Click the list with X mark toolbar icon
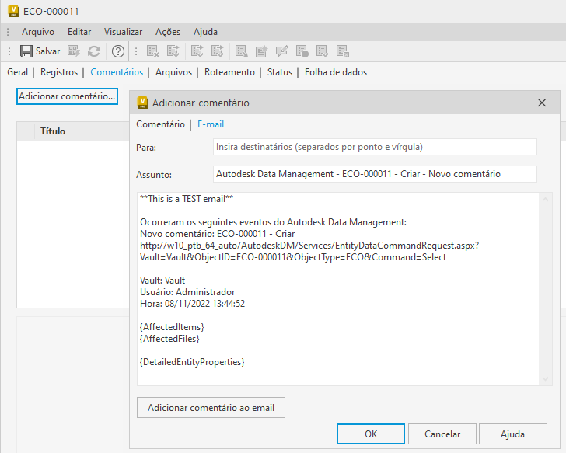 click(x=152, y=51)
